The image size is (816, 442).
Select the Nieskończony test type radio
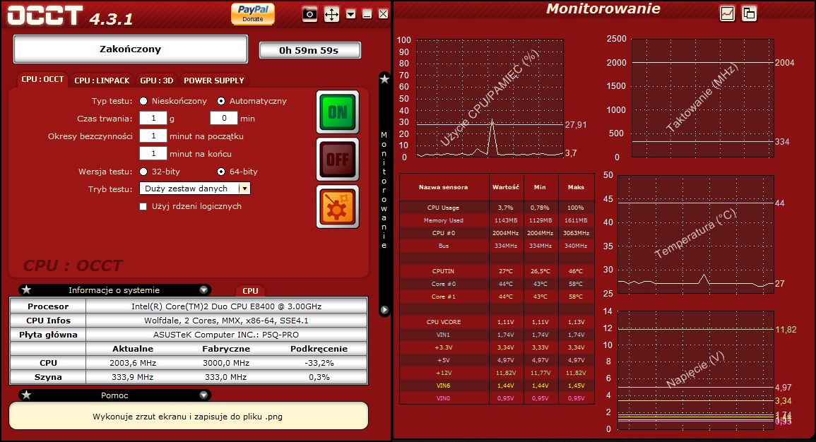(143, 101)
